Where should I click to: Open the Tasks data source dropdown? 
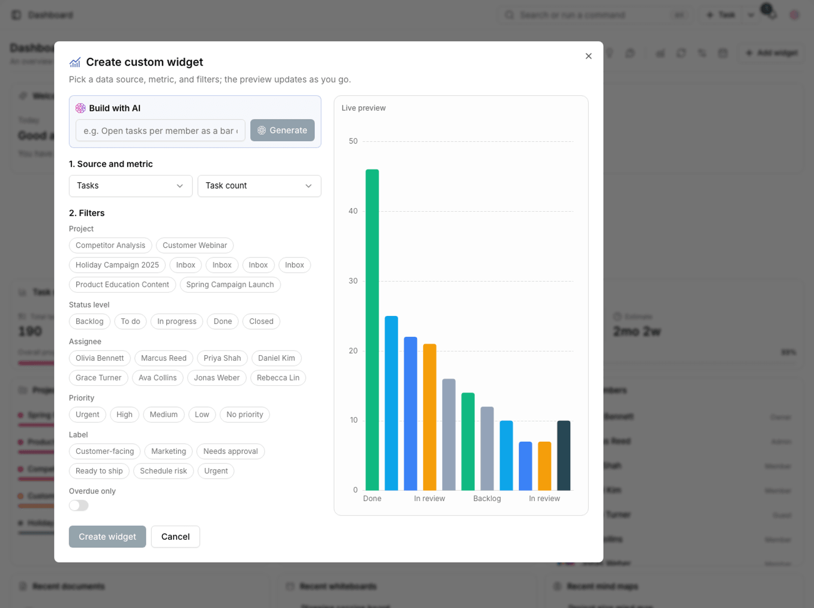coord(131,186)
